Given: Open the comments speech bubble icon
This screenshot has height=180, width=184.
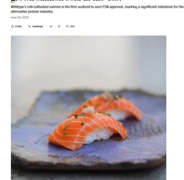Looking at the screenshot, I should point(67,26).
